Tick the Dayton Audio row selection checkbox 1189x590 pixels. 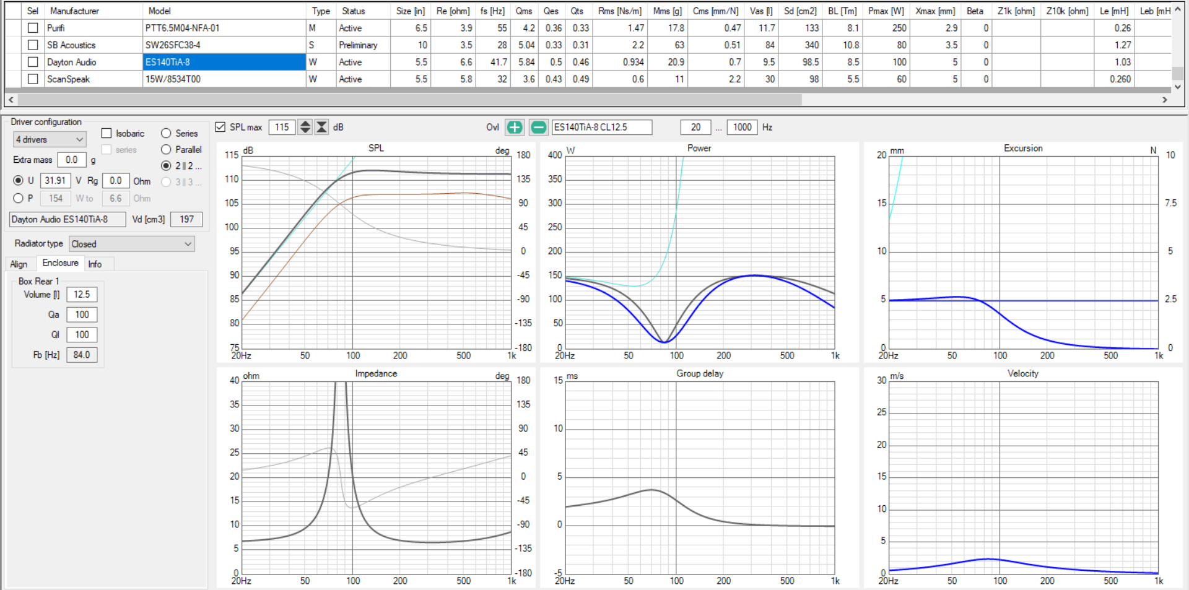coord(33,62)
